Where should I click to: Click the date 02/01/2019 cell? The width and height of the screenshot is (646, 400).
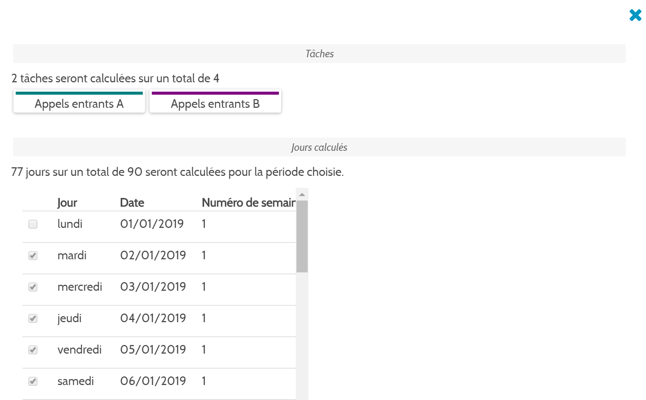pyautogui.click(x=153, y=255)
